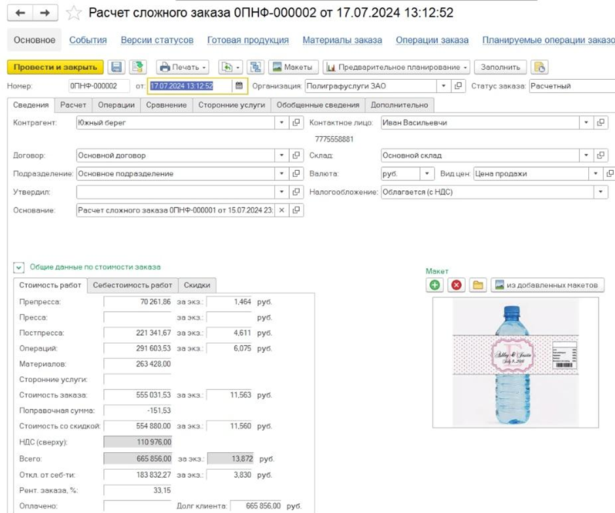615x513 pixels.
Task: Click the back navigation arrow
Action: pyautogui.click(x=21, y=13)
